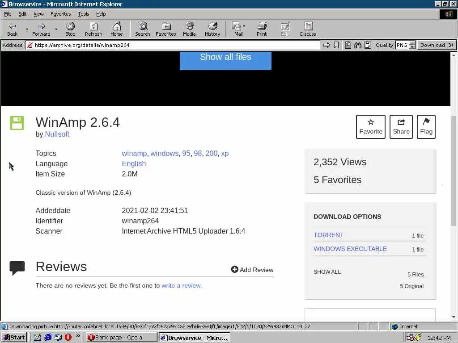Click the Share button

pos(401,126)
